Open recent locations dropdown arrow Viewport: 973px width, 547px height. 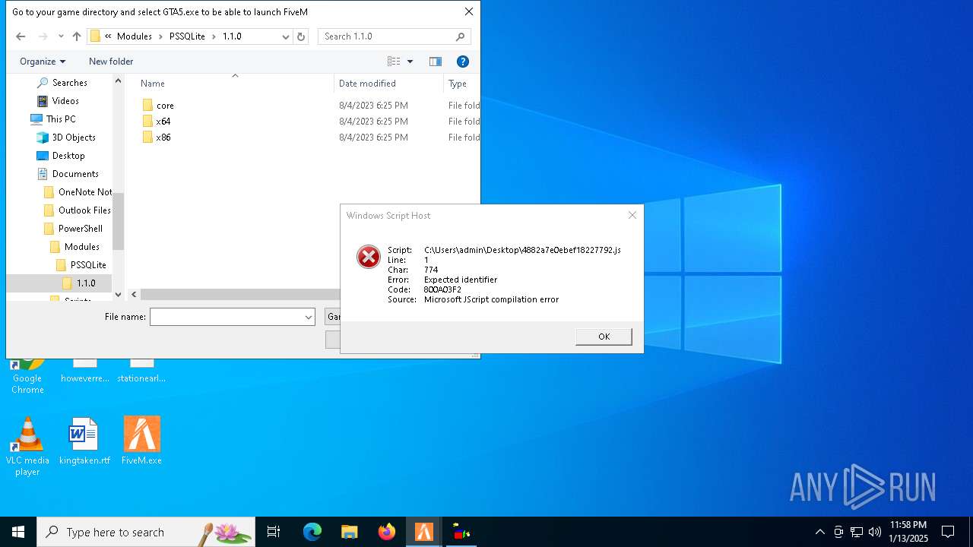pyautogui.click(x=61, y=36)
